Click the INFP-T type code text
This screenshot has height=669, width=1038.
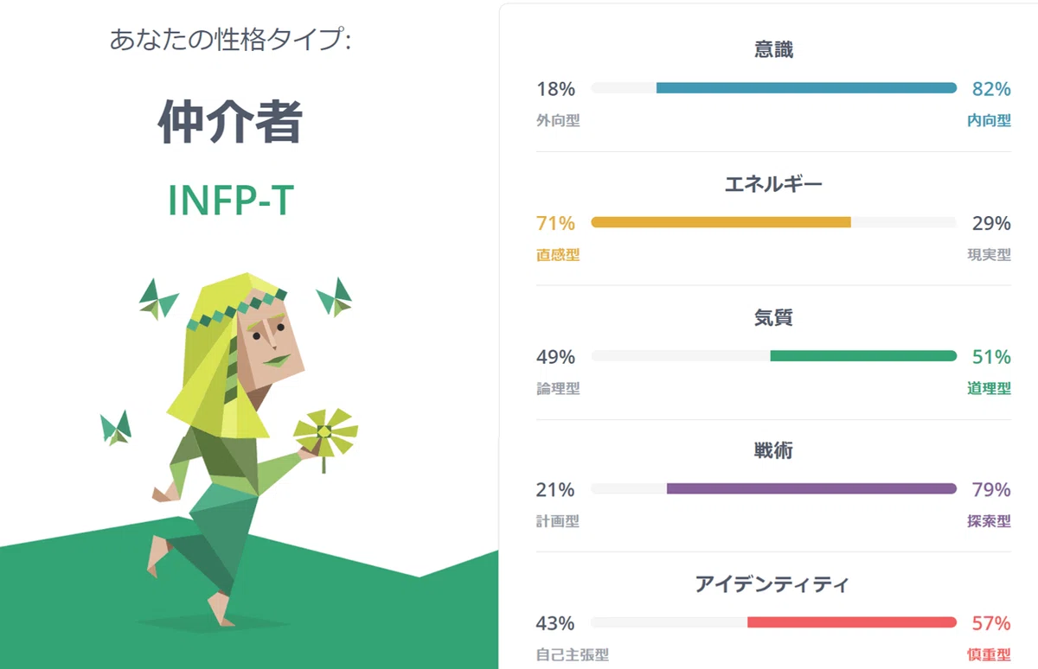[x=230, y=201]
